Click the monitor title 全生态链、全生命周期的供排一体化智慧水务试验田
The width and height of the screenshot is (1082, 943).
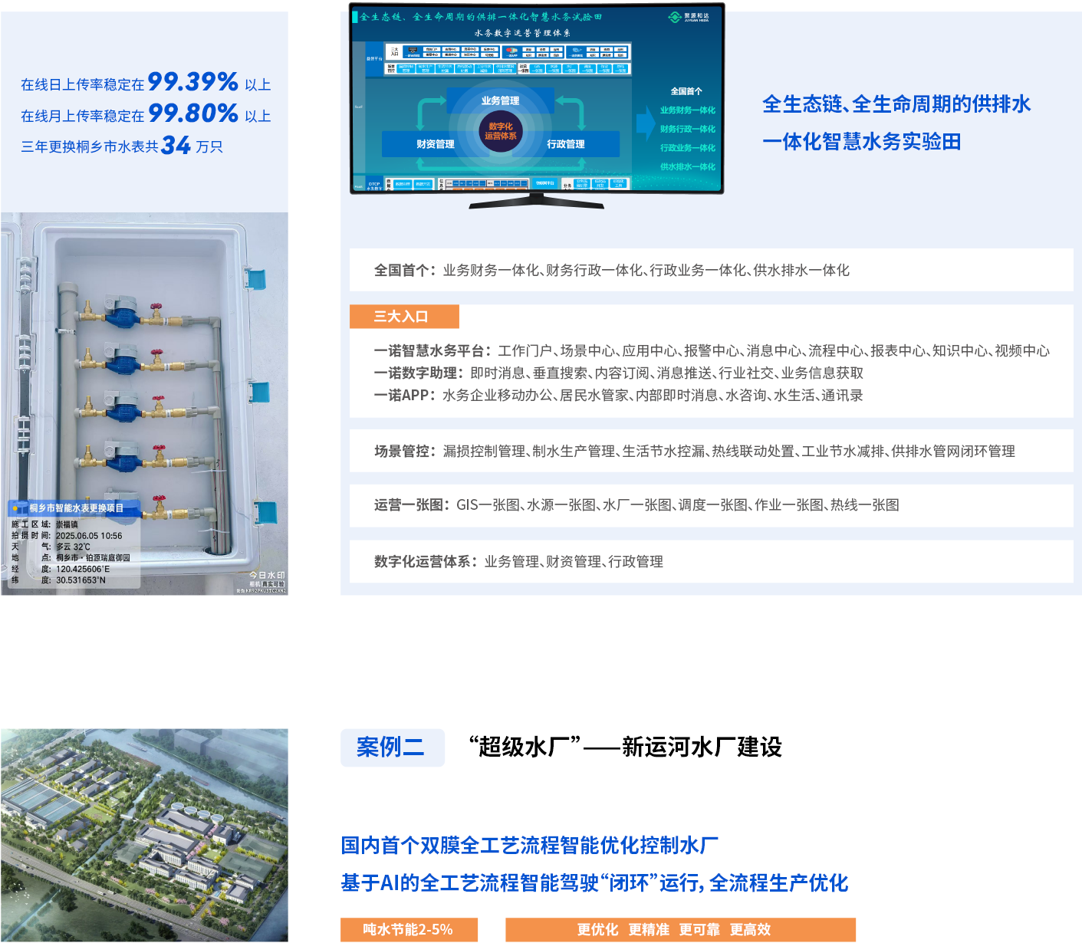481,17
